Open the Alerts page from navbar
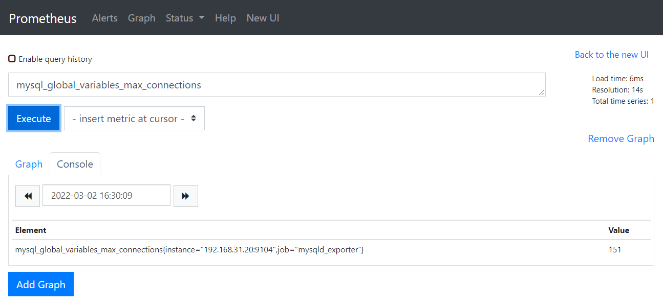Screen dimensions: 663x305 pyautogui.click(x=104, y=18)
